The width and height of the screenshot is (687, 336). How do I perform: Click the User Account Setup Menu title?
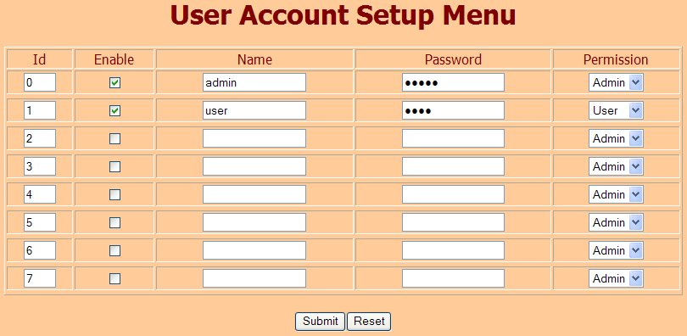pos(343,16)
